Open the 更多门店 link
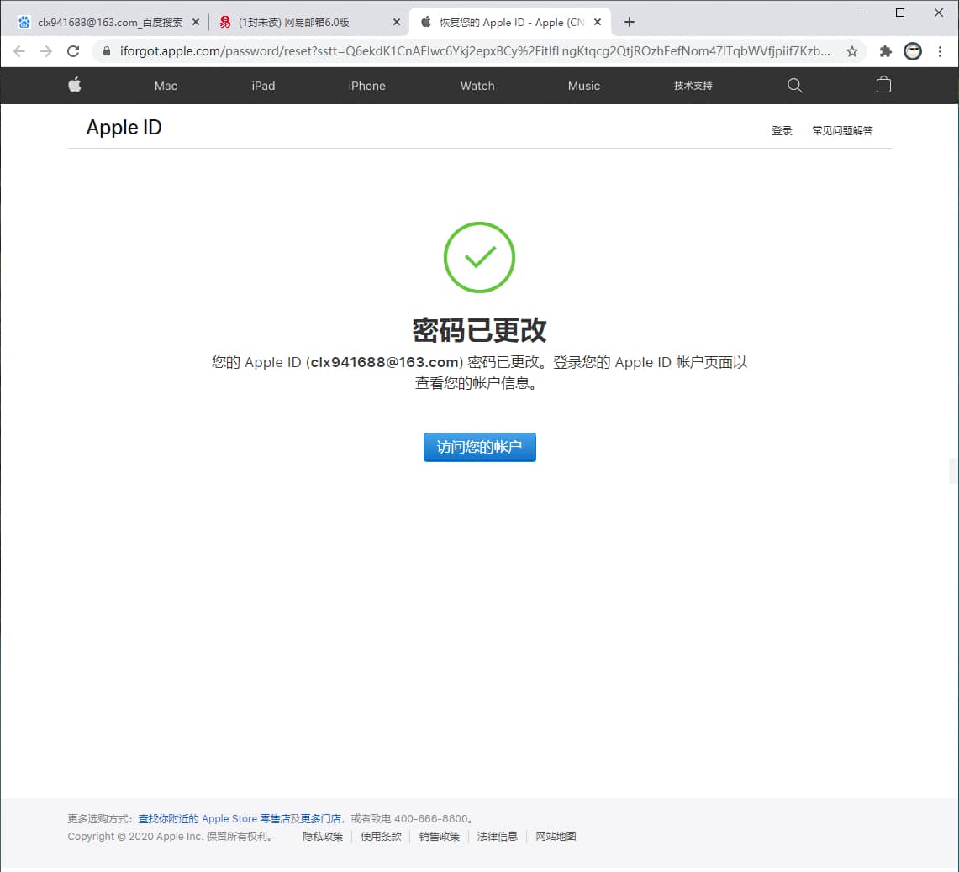 320,819
